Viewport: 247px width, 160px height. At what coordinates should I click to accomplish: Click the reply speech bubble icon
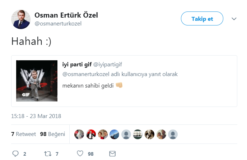pyautogui.click(x=15, y=154)
